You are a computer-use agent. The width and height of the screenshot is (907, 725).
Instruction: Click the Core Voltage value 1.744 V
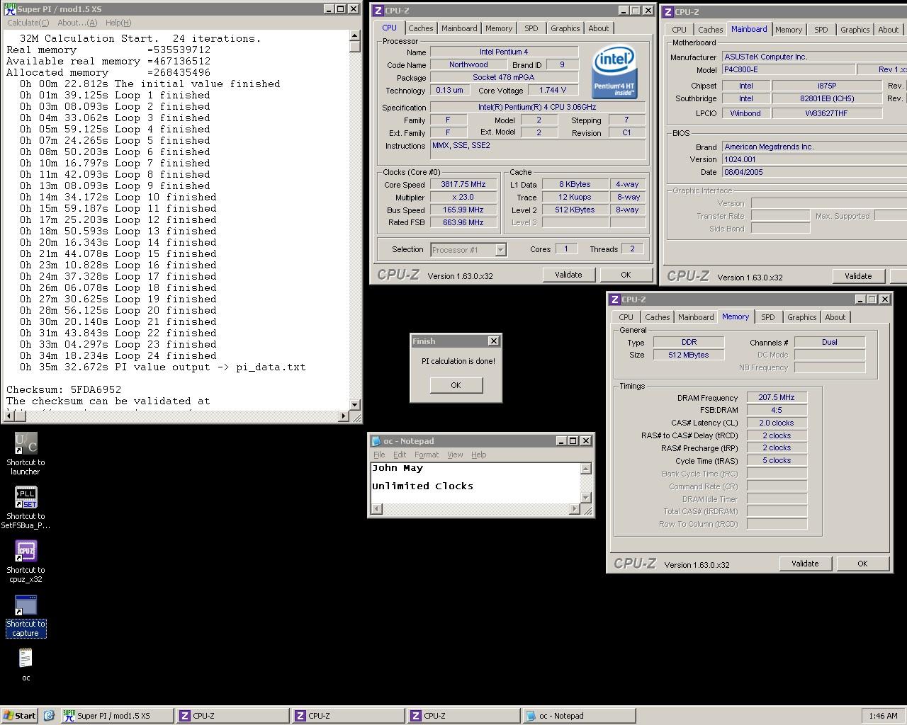pyautogui.click(x=553, y=90)
